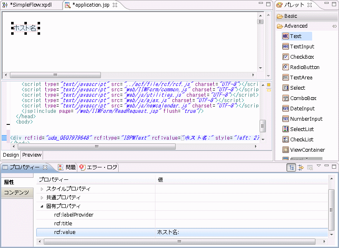
Task: Open the プロパティー view tab
Action: click(24, 167)
